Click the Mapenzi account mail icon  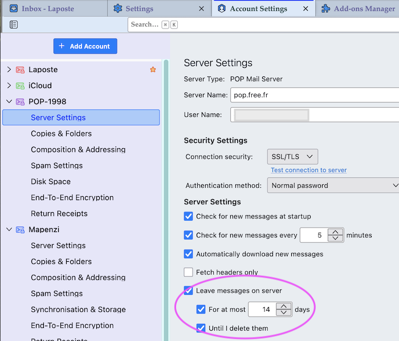20,230
